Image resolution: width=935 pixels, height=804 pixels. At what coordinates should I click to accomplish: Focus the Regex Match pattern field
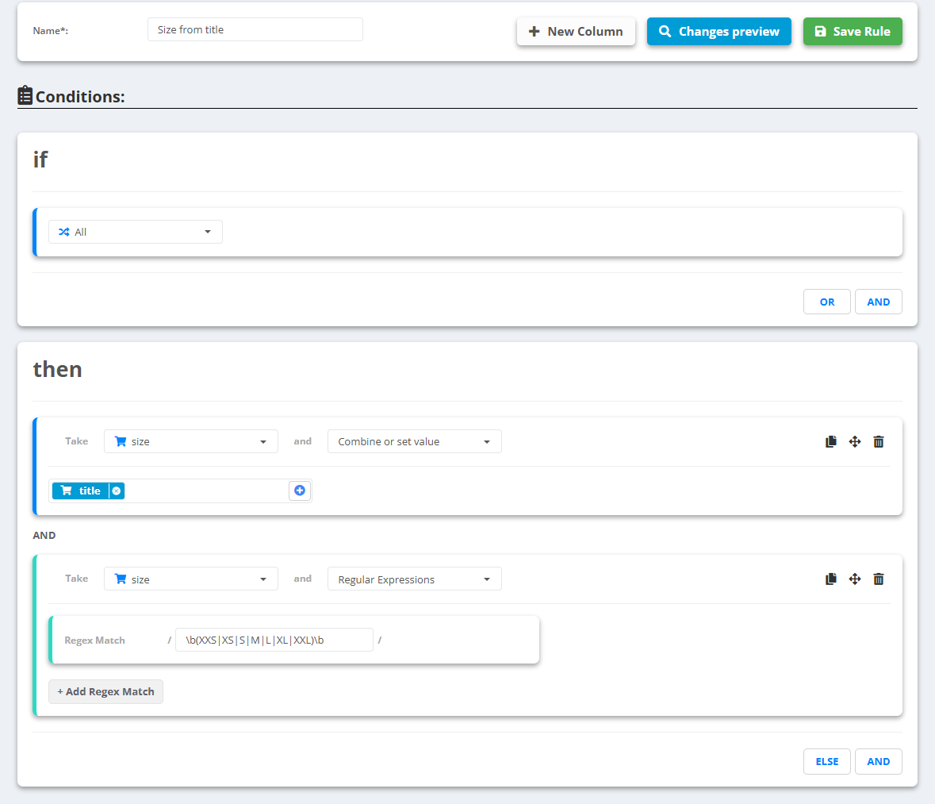[x=274, y=640]
